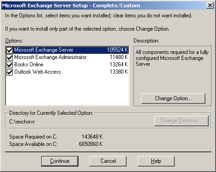
Task: Click the C:\exchsrvr directory path
Action: tap(22, 122)
